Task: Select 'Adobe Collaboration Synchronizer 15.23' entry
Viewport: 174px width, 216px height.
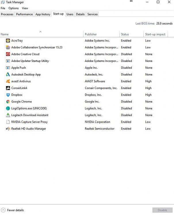Action: [x=37, y=48]
